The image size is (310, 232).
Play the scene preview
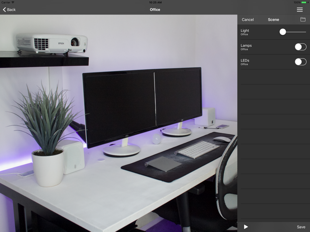(246, 227)
